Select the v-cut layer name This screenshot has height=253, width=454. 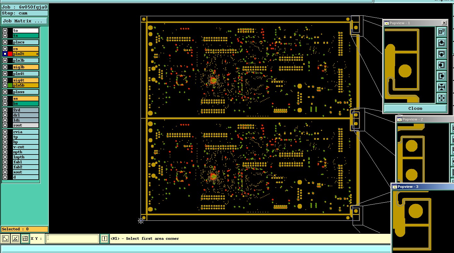[x=26, y=147]
